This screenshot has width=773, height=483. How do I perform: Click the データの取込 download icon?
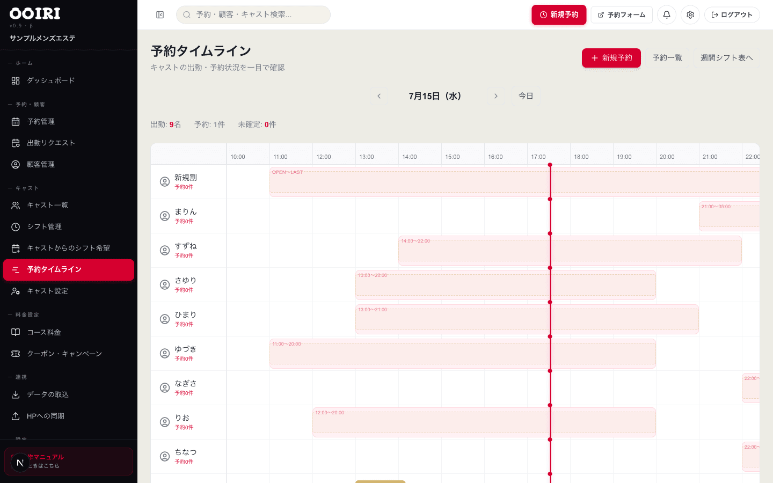pos(16,395)
